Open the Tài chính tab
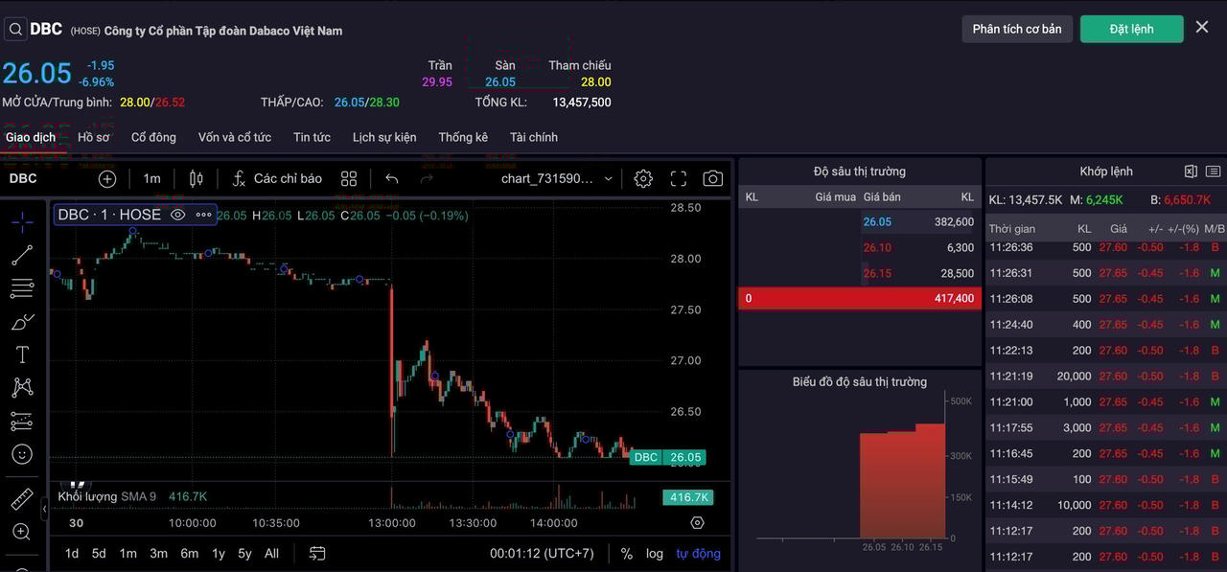 [x=533, y=137]
